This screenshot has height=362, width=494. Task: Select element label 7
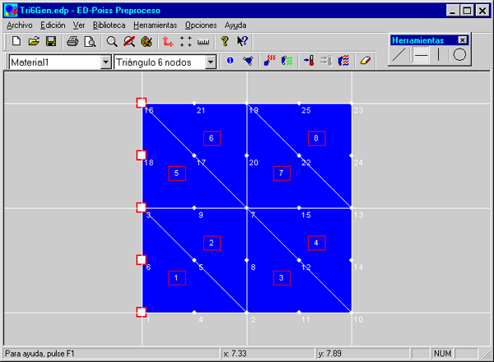pyautogui.click(x=282, y=173)
